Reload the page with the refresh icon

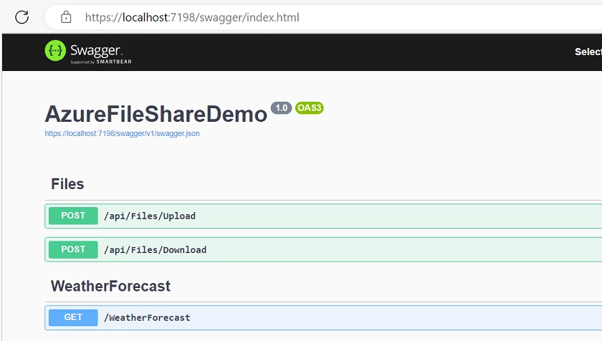(x=22, y=17)
